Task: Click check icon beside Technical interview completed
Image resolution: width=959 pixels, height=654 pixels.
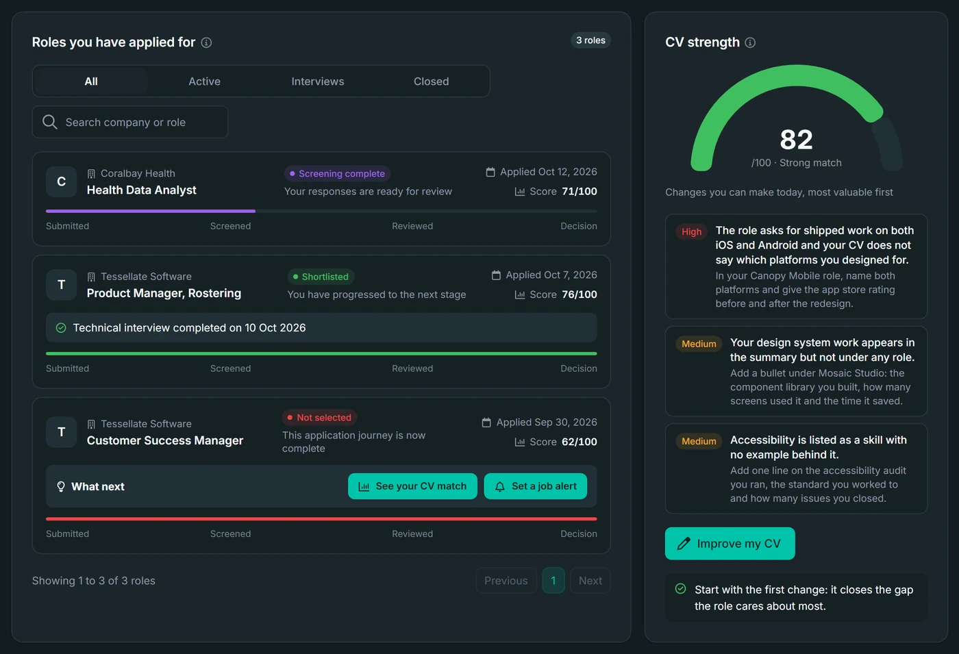Action: (61, 328)
